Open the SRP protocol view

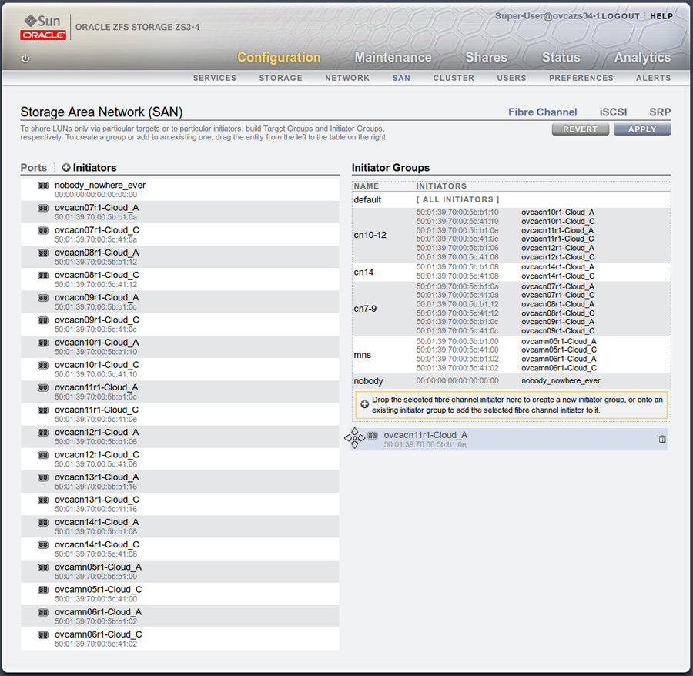tap(660, 112)
